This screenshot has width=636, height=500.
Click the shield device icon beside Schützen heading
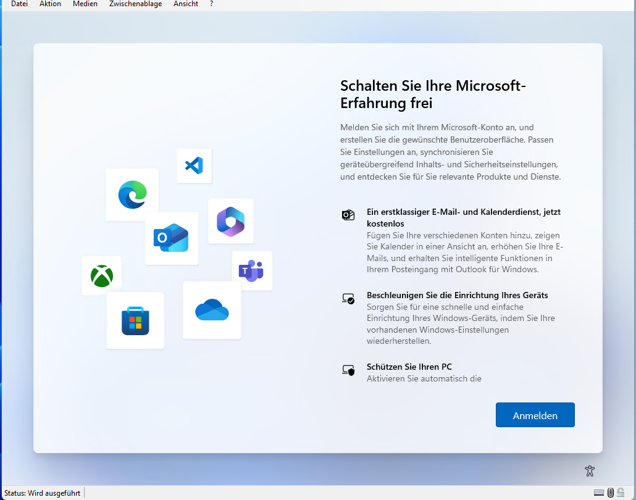pyautogui.click(x=348, y=370)
